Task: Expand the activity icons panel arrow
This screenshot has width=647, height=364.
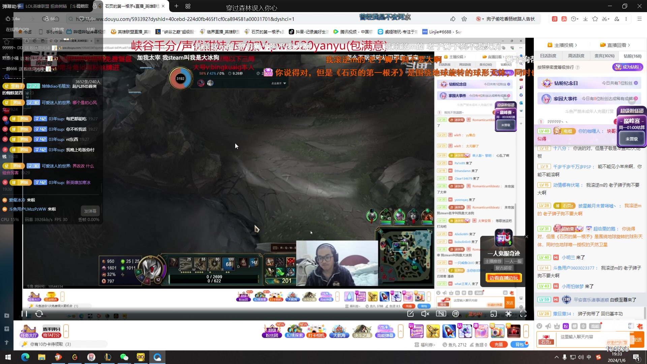Action: tap(401, 331)
